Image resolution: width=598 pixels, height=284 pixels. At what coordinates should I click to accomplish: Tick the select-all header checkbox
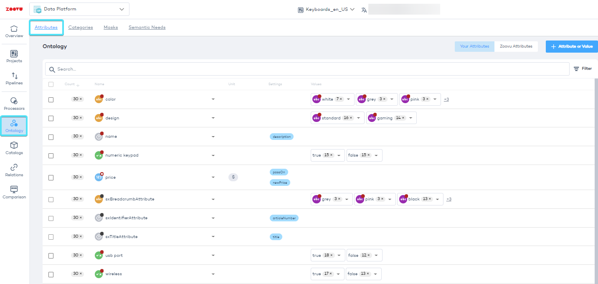click(51, 84)
